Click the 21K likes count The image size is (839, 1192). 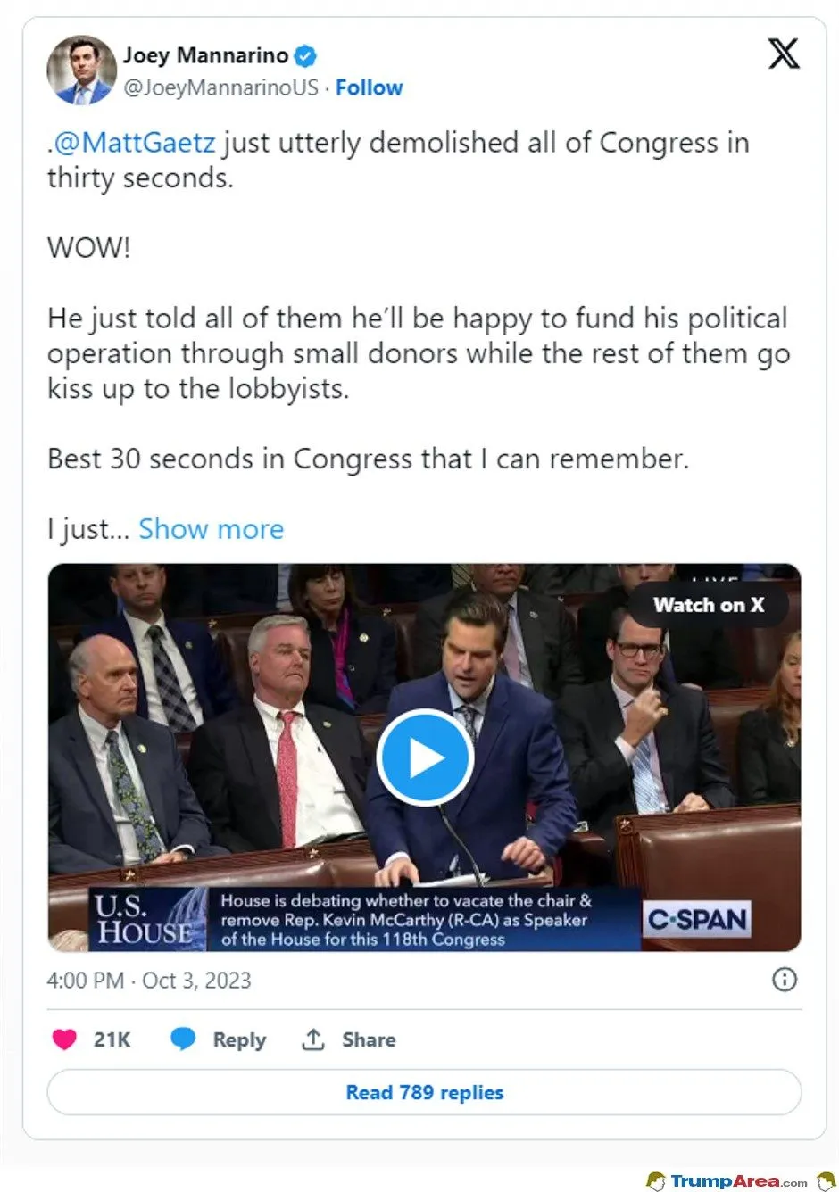[x=112, y=1039]
